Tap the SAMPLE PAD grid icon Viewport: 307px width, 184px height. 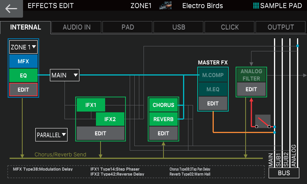pos(256,6)
